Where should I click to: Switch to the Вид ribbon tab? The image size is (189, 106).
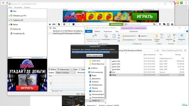(x=117, y=32)
